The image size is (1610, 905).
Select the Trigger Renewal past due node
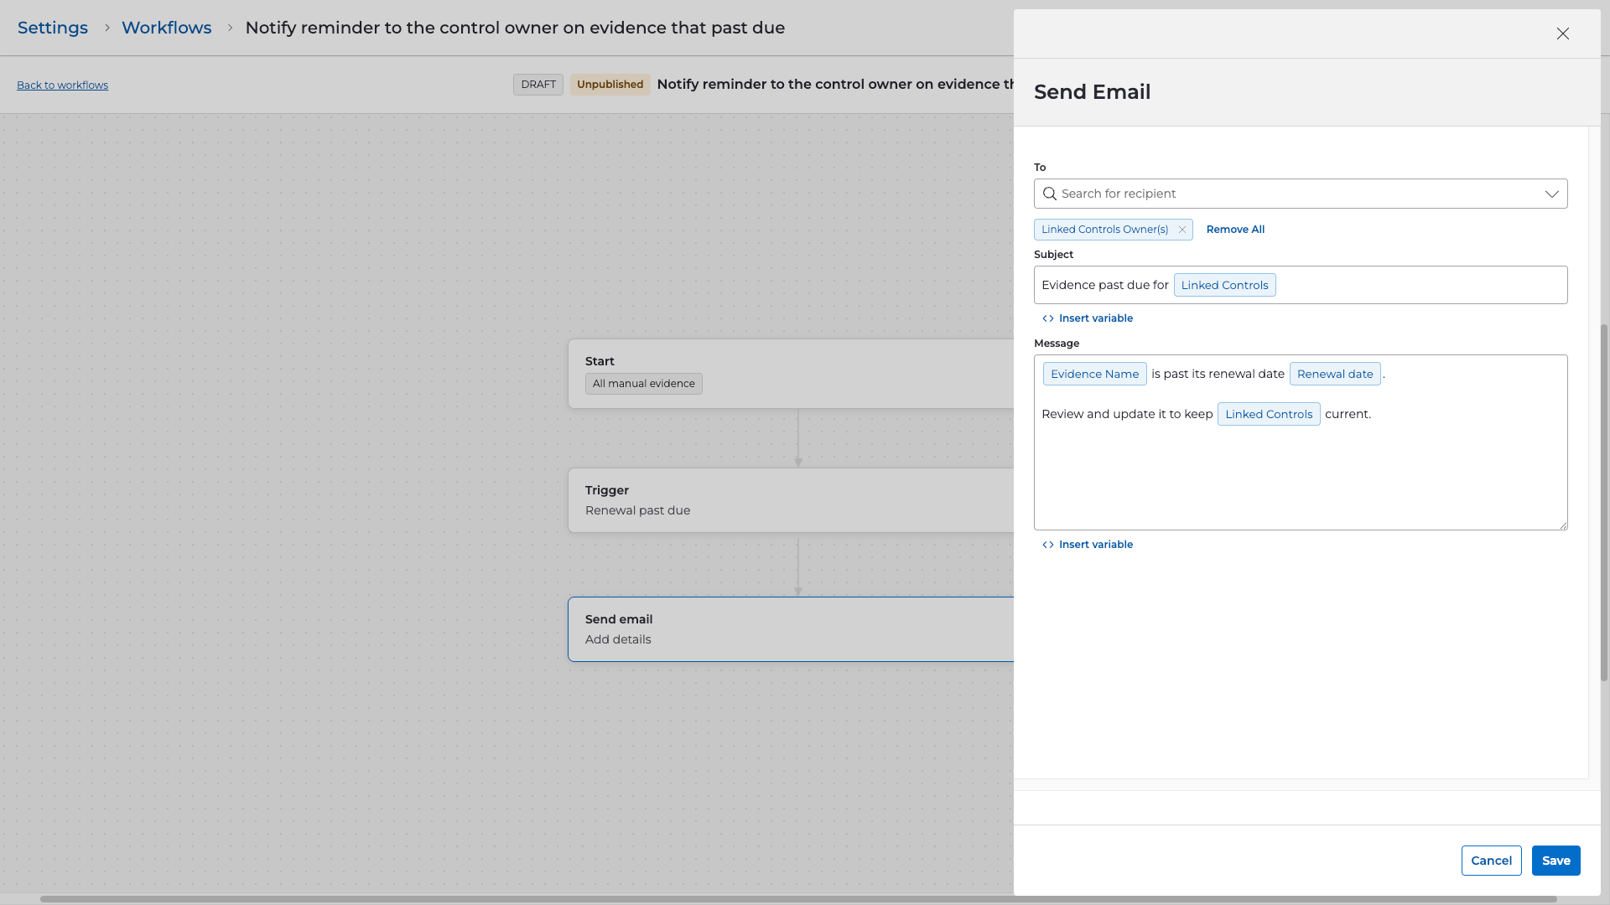coord(790,500)
